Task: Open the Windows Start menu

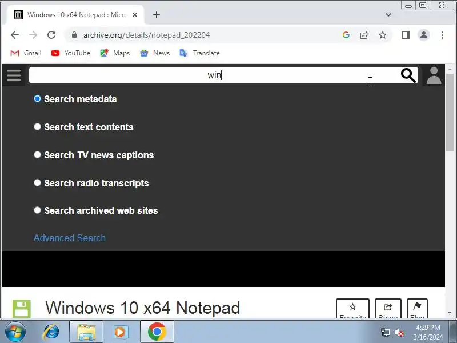Action: pyautogui.click(x=15, y=332)
